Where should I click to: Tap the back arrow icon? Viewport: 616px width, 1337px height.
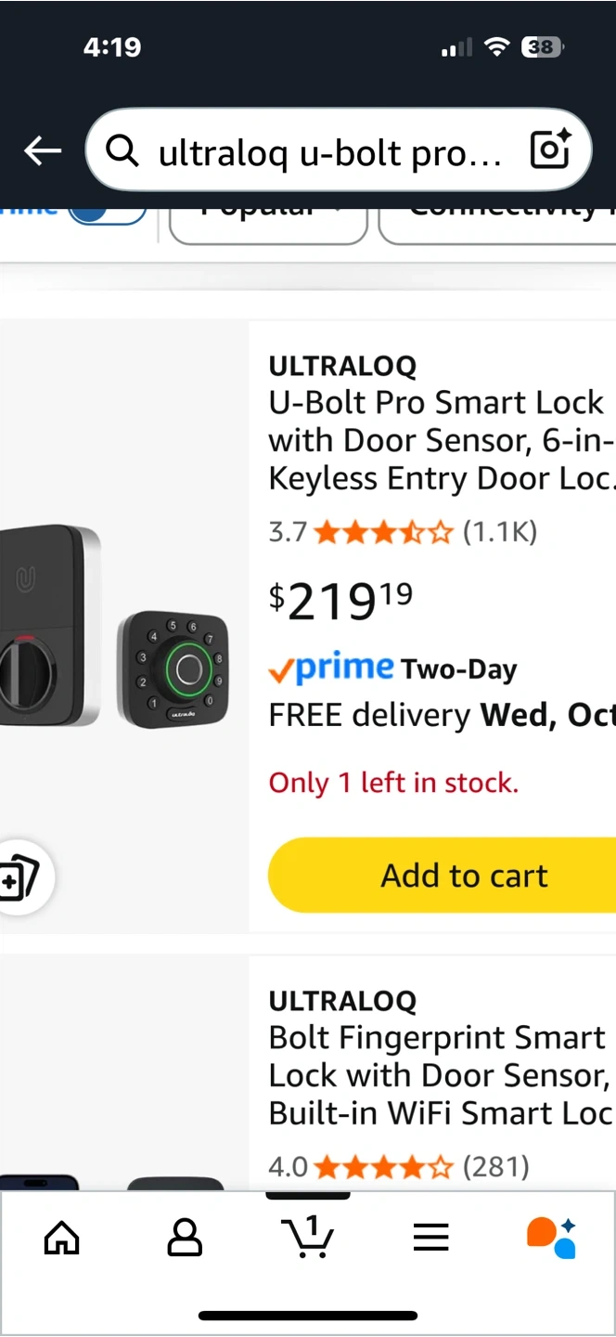coord(43,150)
